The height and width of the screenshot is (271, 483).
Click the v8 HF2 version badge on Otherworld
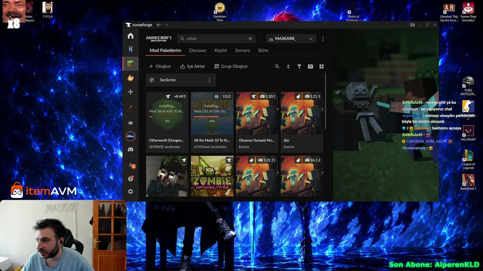180,96
